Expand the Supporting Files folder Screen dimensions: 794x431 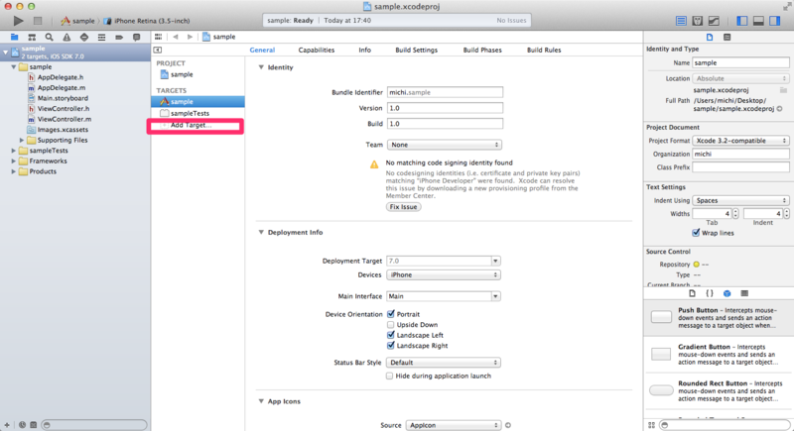click(22, 140)
